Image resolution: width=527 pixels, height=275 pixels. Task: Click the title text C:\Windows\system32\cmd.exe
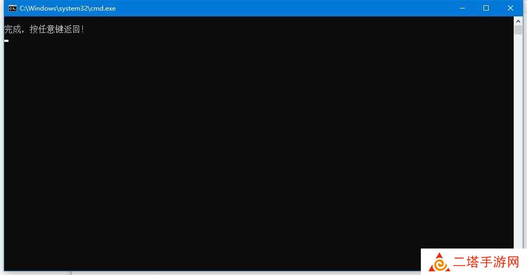coord(67,8)
